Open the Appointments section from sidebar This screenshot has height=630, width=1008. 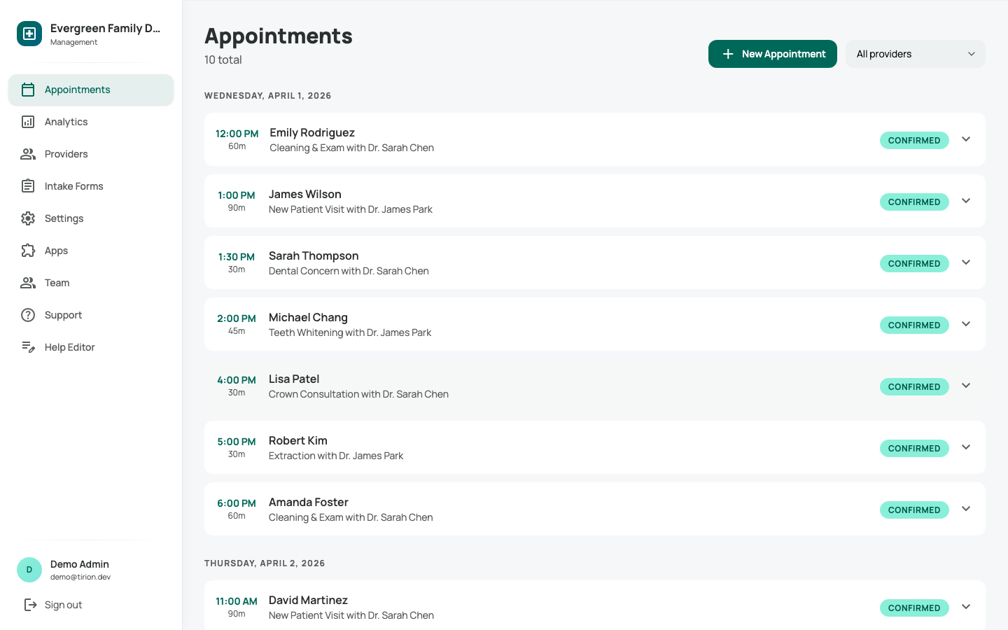pyautogui.click(x=77, y=90)
